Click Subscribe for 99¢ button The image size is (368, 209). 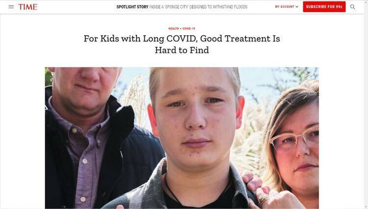[324, 7]
